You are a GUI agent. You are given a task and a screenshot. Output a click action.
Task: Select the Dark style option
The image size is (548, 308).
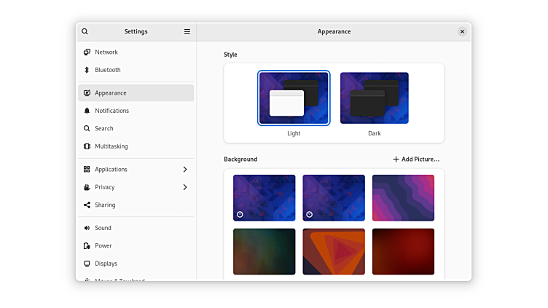[x=374, y=98]
